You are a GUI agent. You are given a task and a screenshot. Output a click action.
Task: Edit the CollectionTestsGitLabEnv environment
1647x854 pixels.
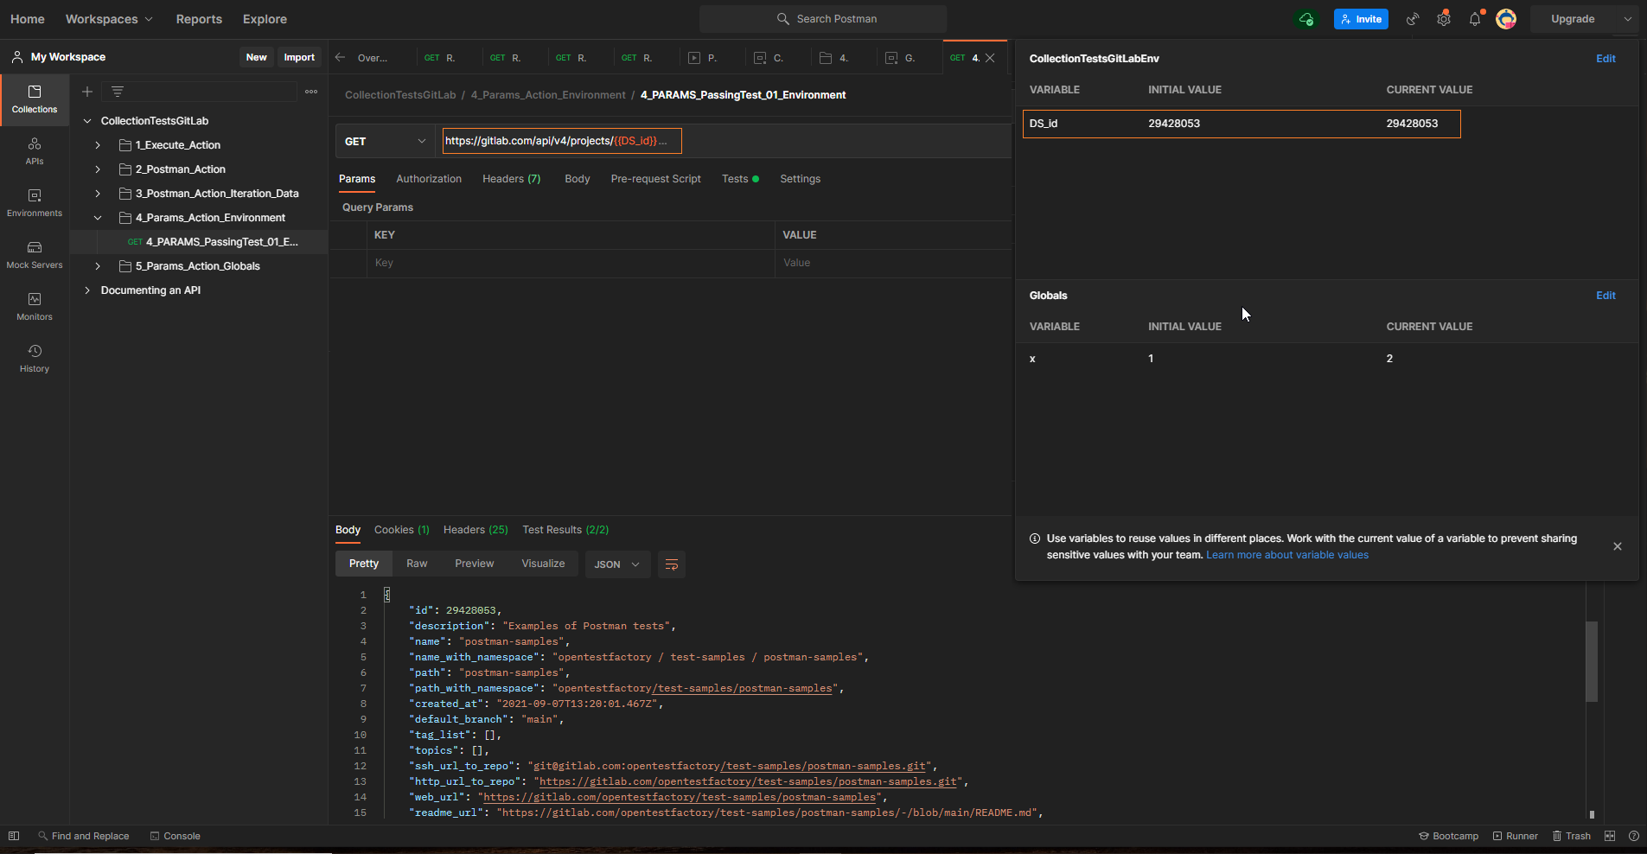click(x=1606, y=58)
